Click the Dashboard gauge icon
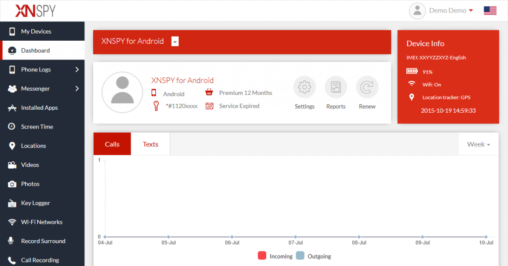The image size is (508, 266). pyautogui.click(x=12, y=50)
